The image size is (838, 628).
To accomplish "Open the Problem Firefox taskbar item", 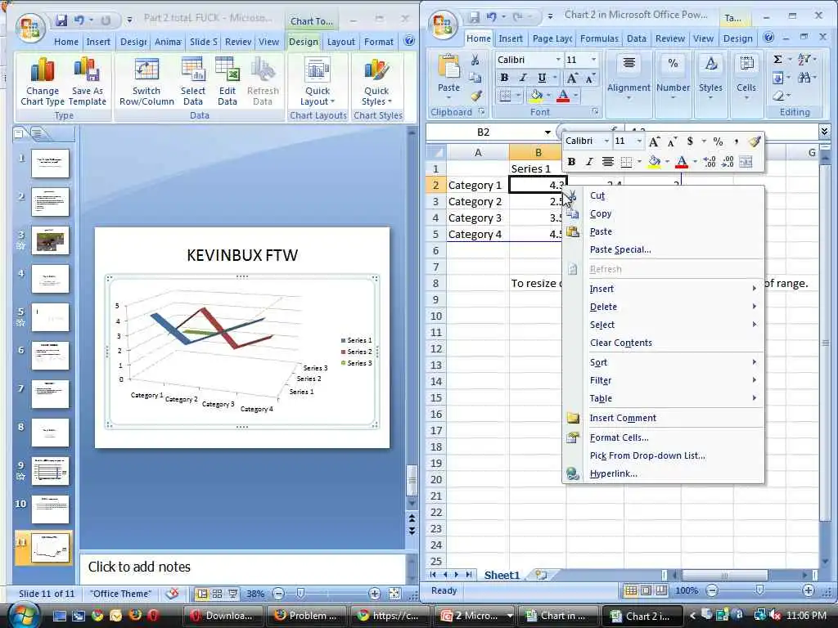I will (307, 616).
